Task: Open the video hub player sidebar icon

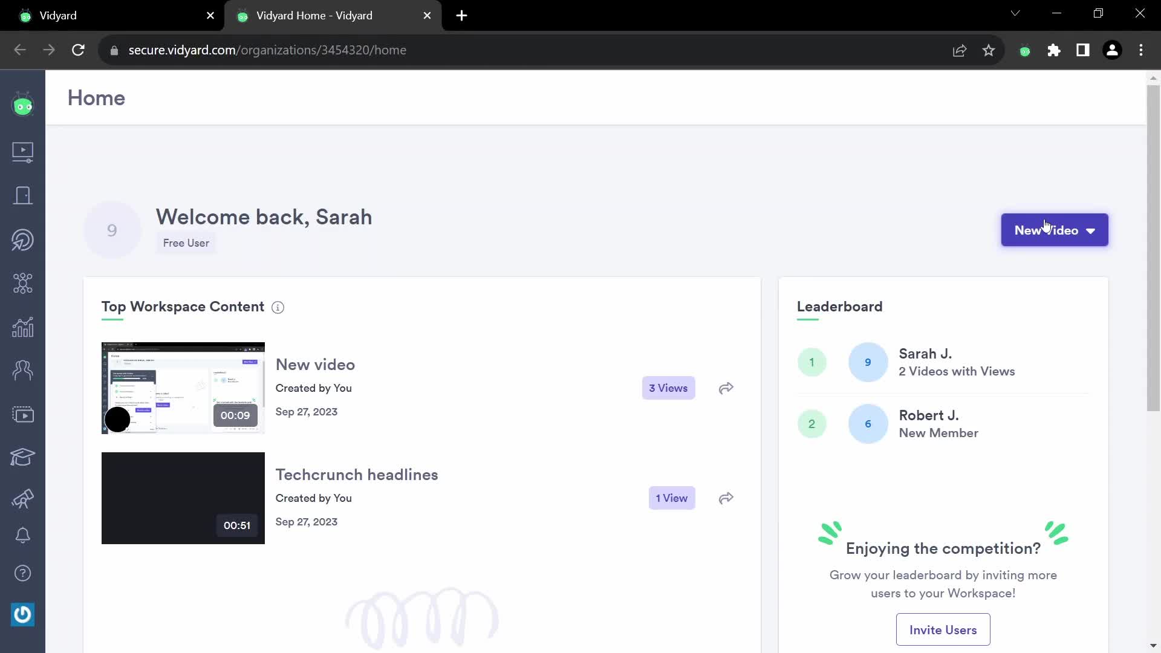Action: [x=23, y=415]
